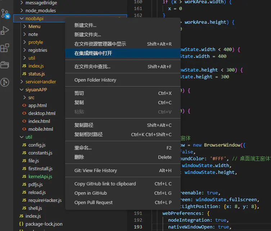Open the Git graph icon in activity bar
This screenshot has height=231, width=271.
click(x=5, y=82)
